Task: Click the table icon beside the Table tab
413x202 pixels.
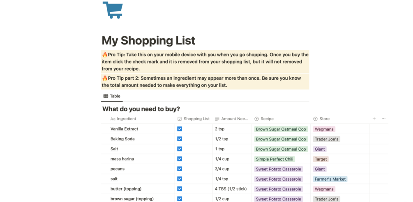Action: click(106, 96)
